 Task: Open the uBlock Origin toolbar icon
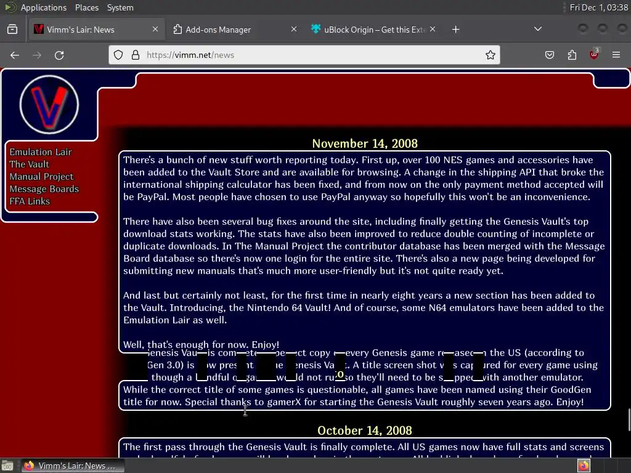tap(594, 54)
